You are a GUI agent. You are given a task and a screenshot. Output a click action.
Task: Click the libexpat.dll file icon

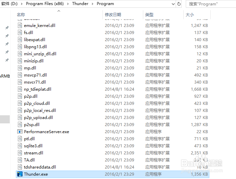[x=20, y=39]
